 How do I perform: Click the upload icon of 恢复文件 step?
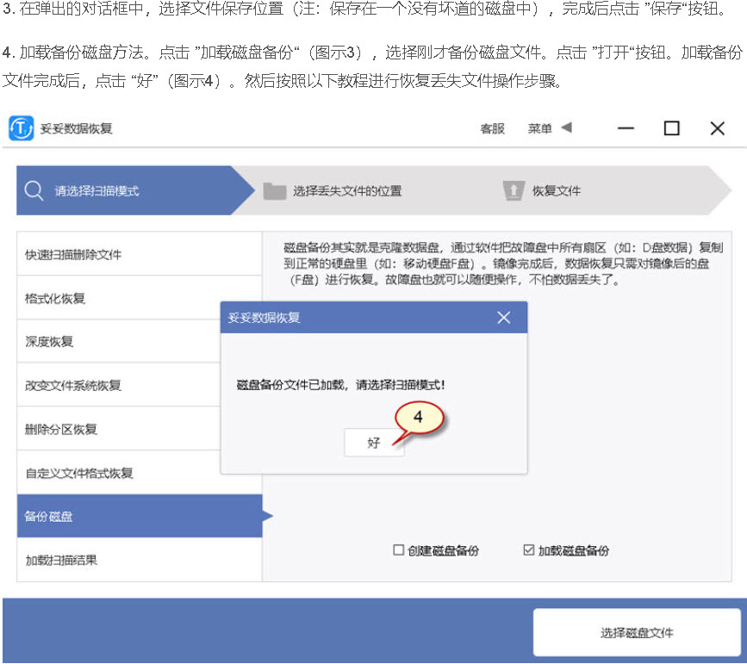pos(514,190)
